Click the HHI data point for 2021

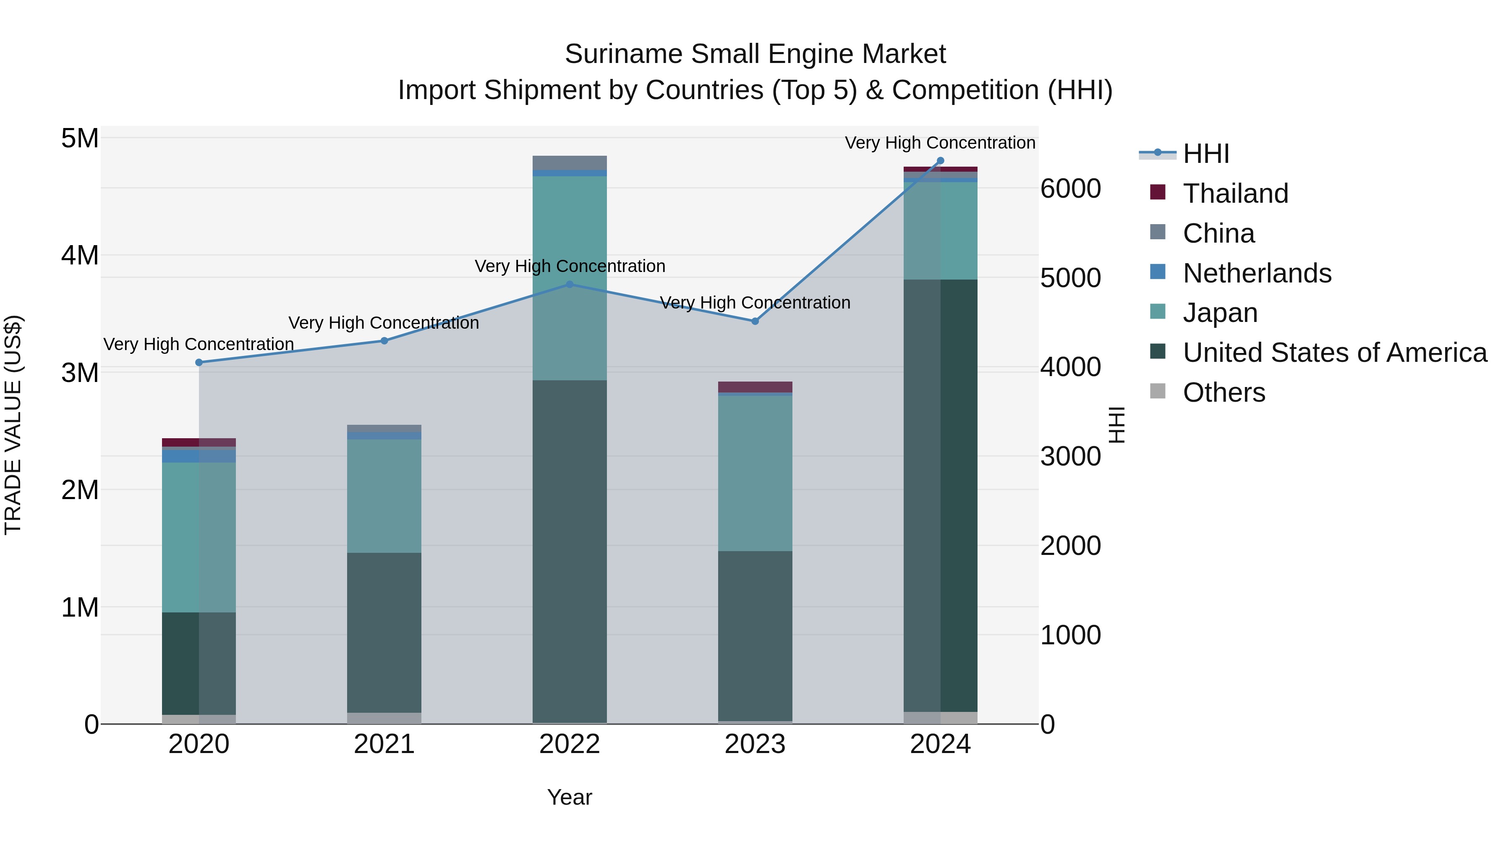point(384,341)
